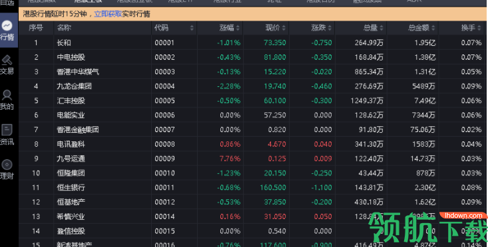The height and width of the screenshot is (247, 488).
Task: Click the 7.49亿 turnover amount
Action: point(425,100)
